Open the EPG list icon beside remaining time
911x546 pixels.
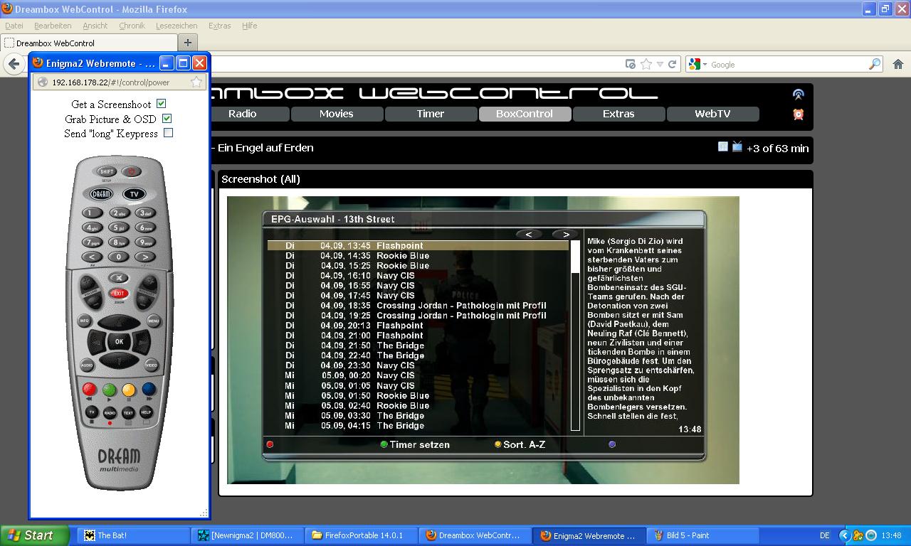[723, 146]
